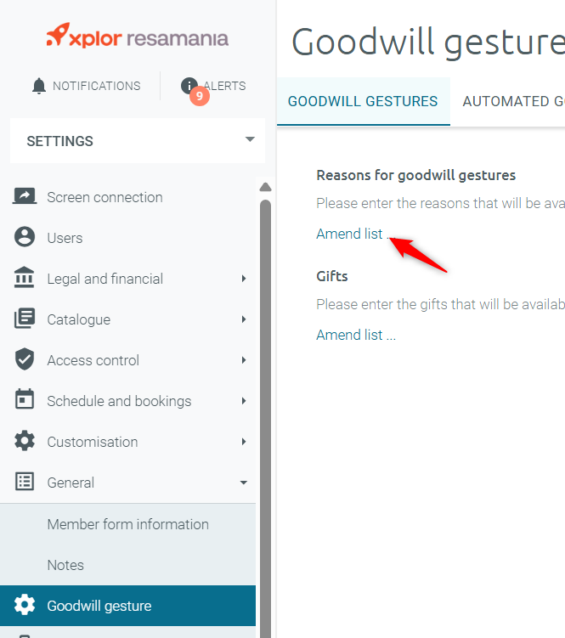Open the Automated tab

(513, 101)
